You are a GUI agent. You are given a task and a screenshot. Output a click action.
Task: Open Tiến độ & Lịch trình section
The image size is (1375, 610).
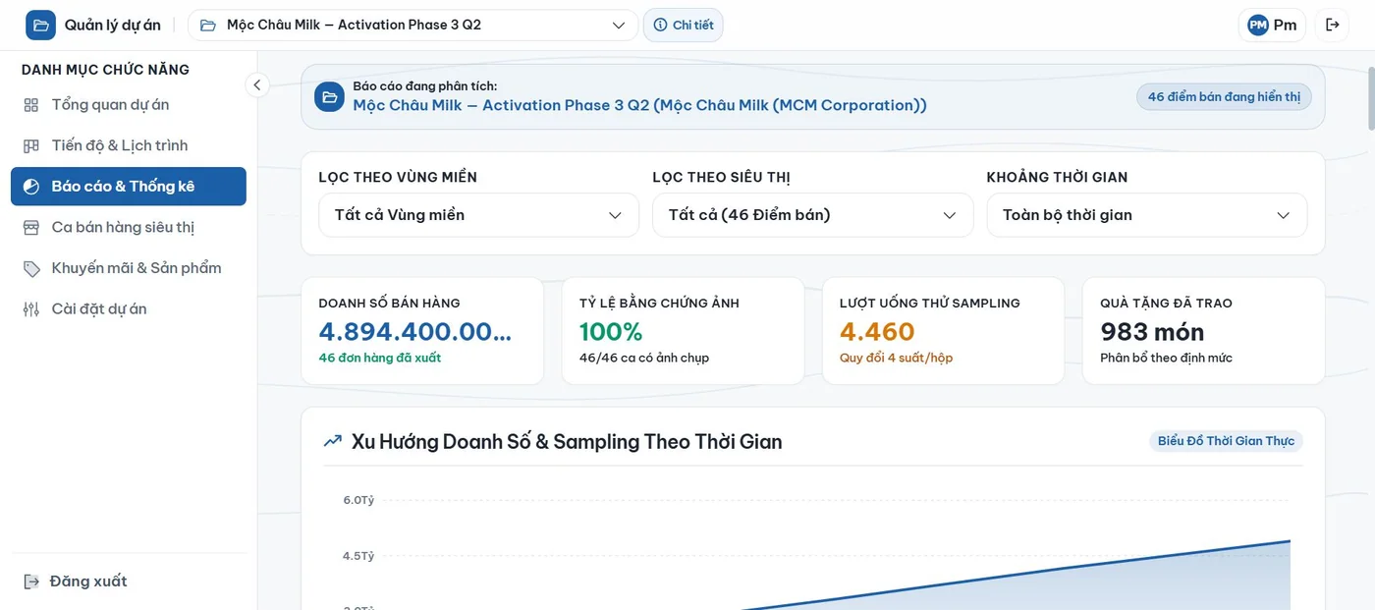click(129, 145)
